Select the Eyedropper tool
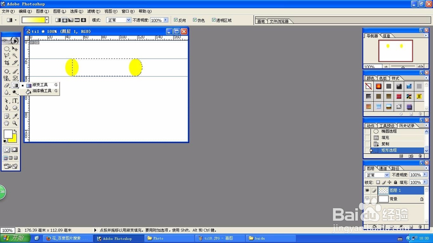The image size is (433, 243). [15, 116]
